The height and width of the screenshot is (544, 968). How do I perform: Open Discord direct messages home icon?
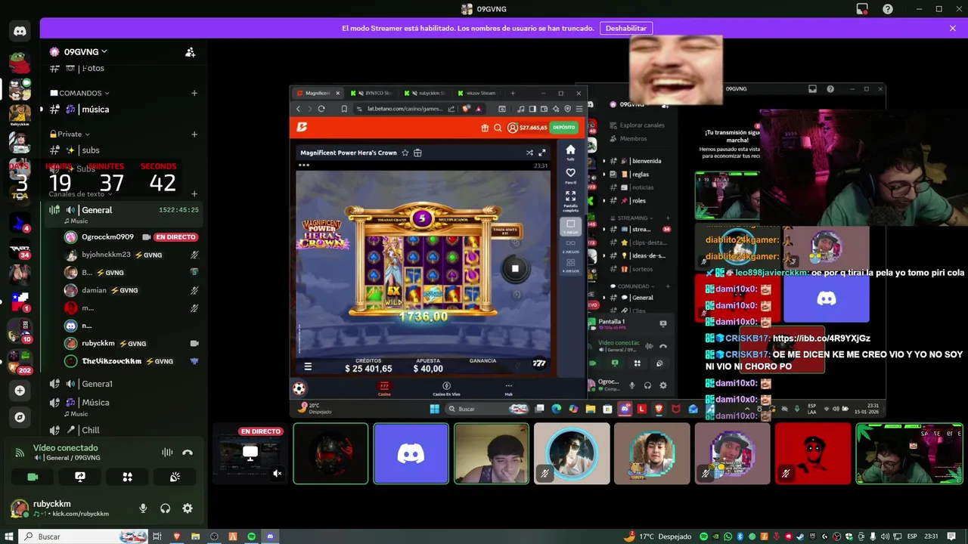pos(20,31)
